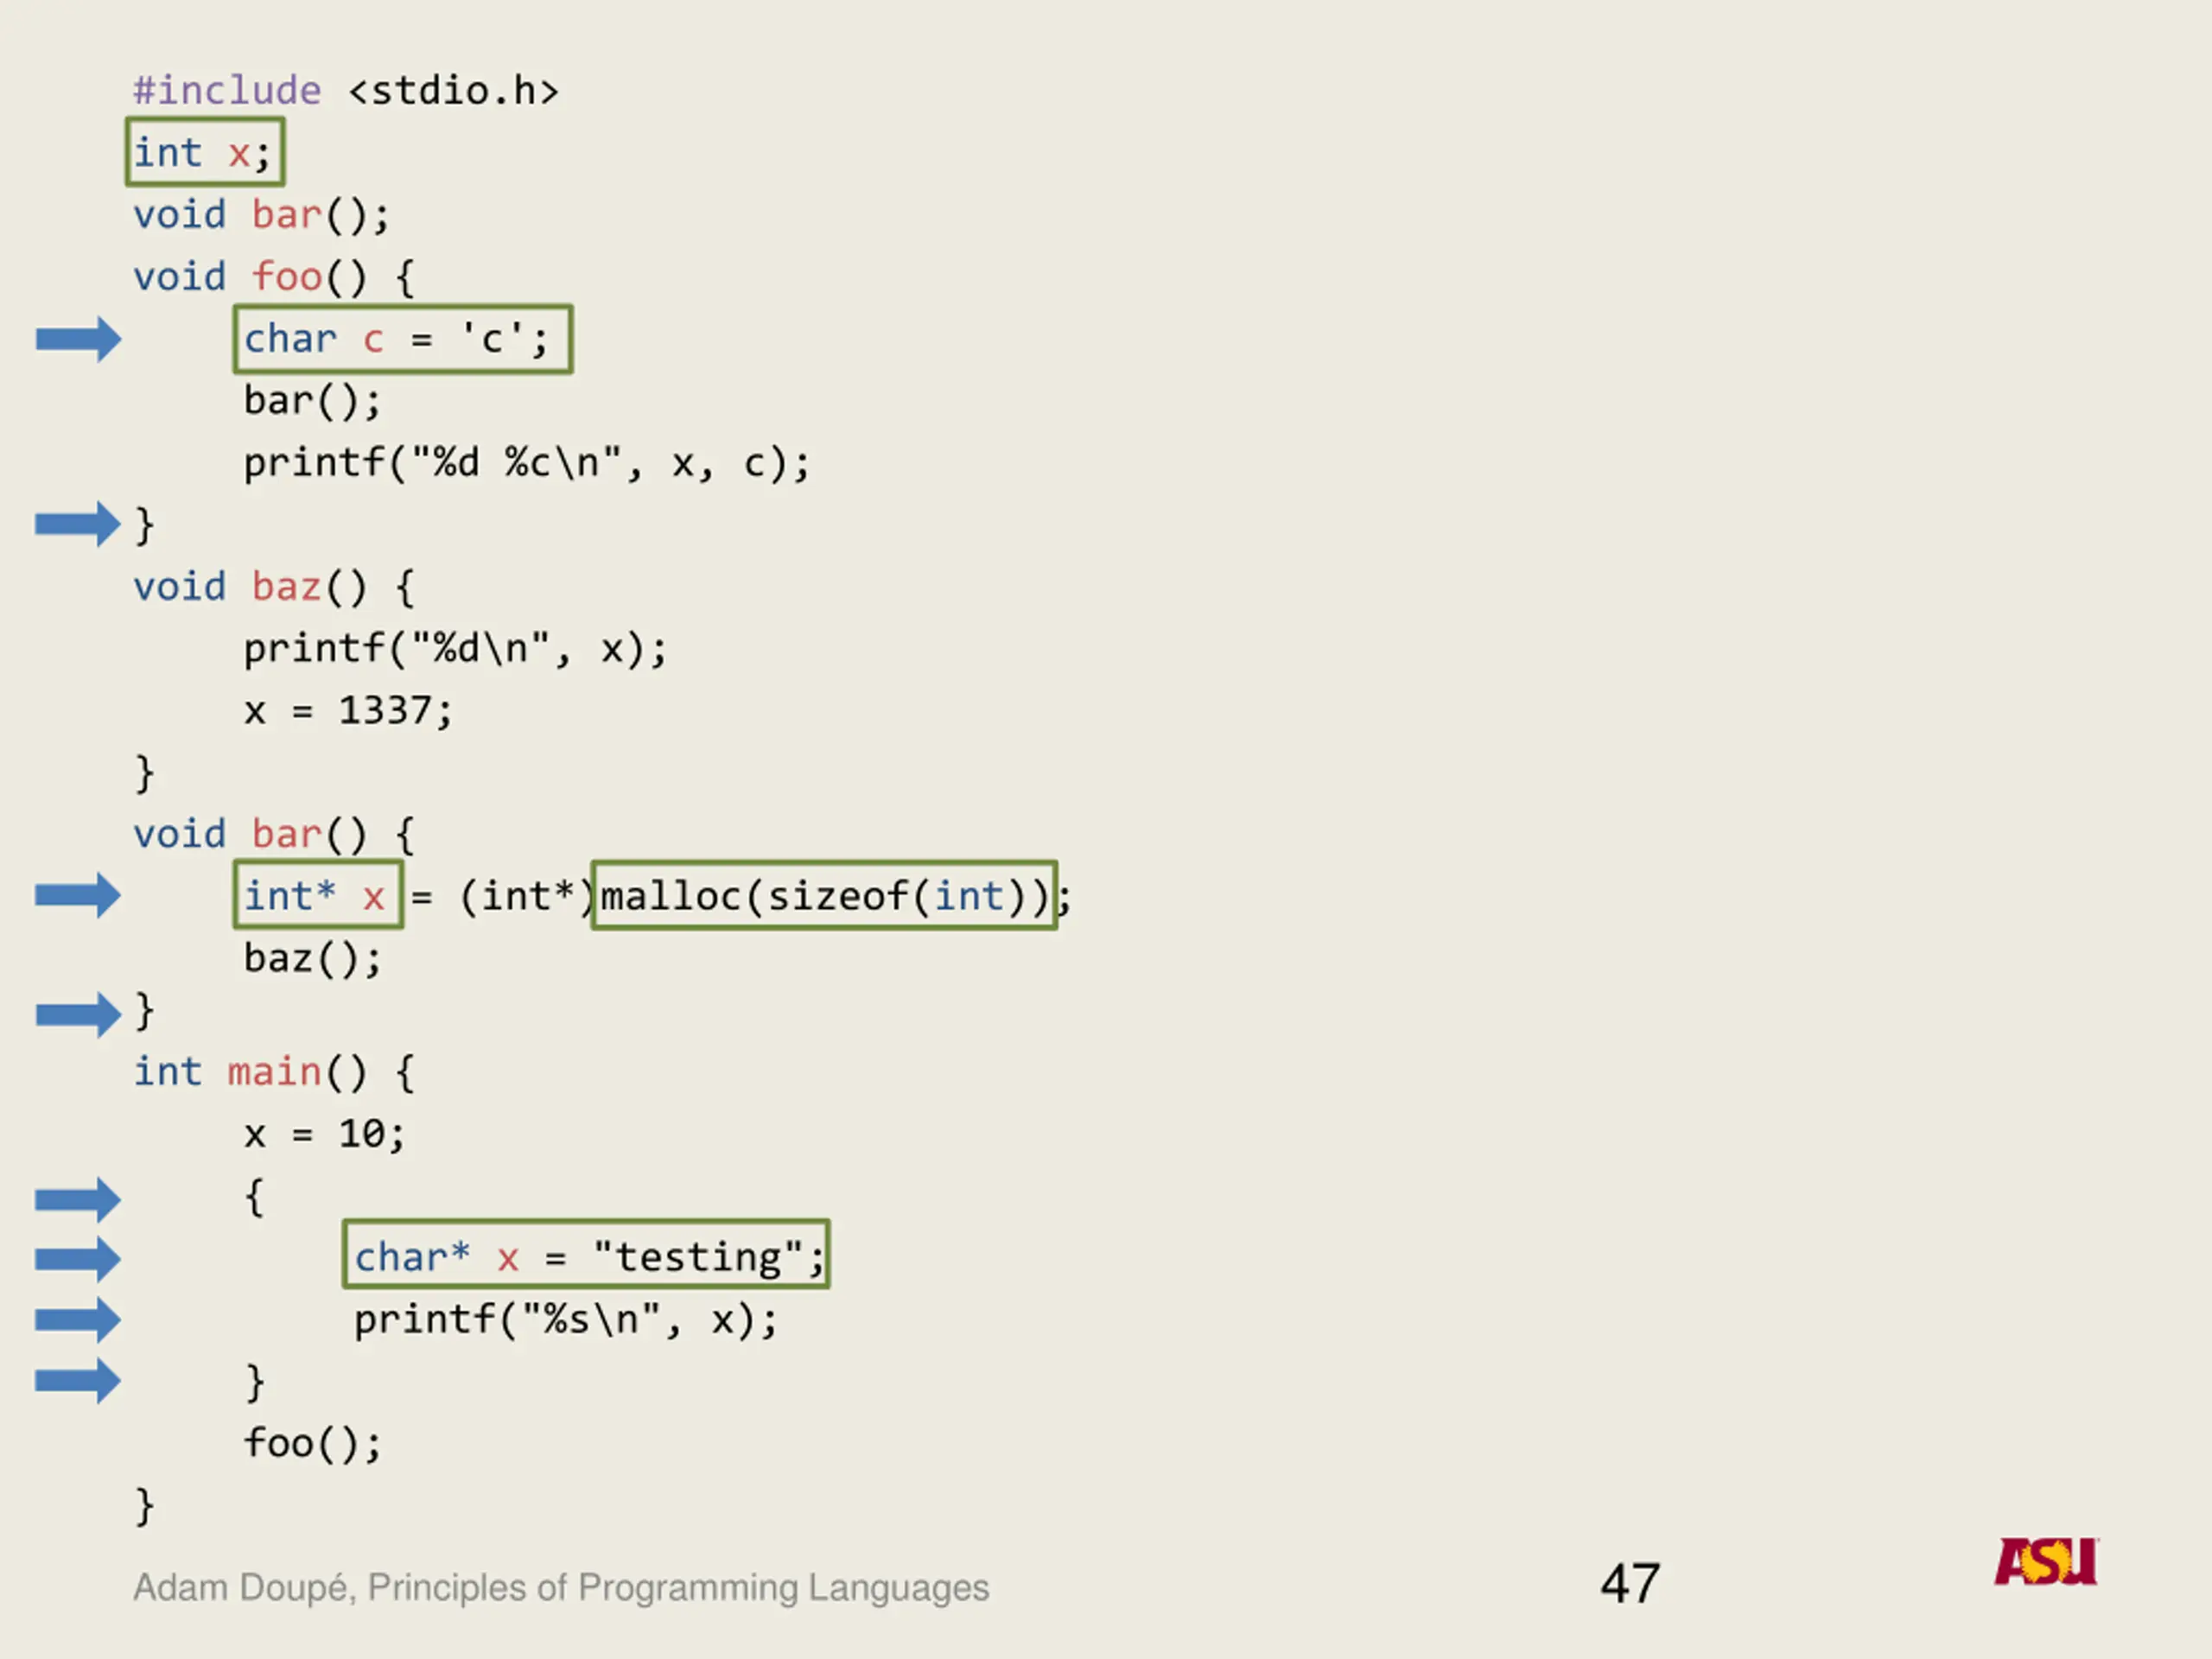The image size is (2212, 1659).
Task: Click the 'printf("%s\n", x);' line
Action: (565, 1320)
